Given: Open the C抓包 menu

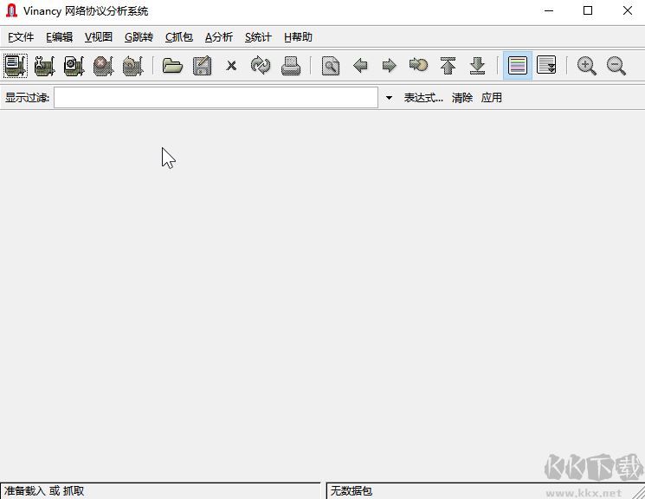Looking at the screenshot, I should (179, 37).
